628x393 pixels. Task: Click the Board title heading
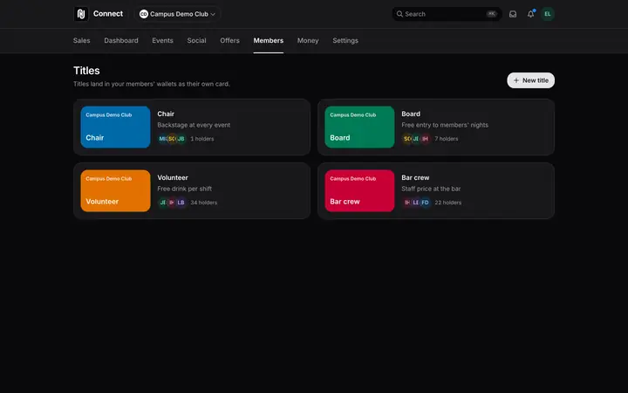tap(411, 114)
